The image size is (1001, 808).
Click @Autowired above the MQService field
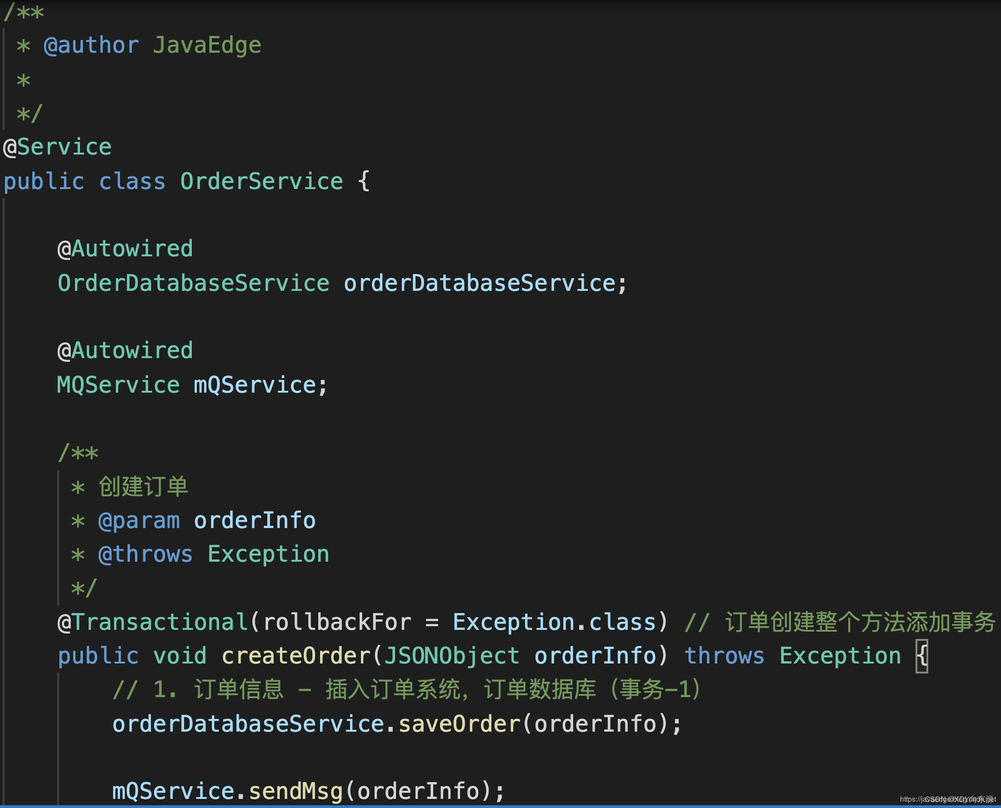pos(125,350)
